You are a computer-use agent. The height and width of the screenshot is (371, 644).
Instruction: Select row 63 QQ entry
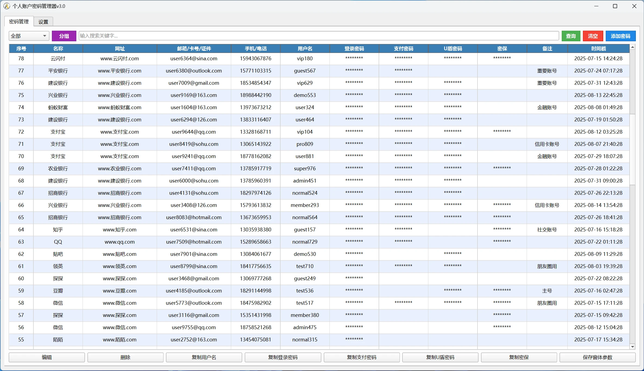[x=58, y=242]
